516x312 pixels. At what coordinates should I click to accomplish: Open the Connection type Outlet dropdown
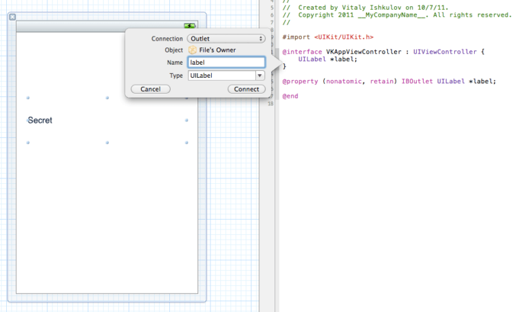(226, 39)
